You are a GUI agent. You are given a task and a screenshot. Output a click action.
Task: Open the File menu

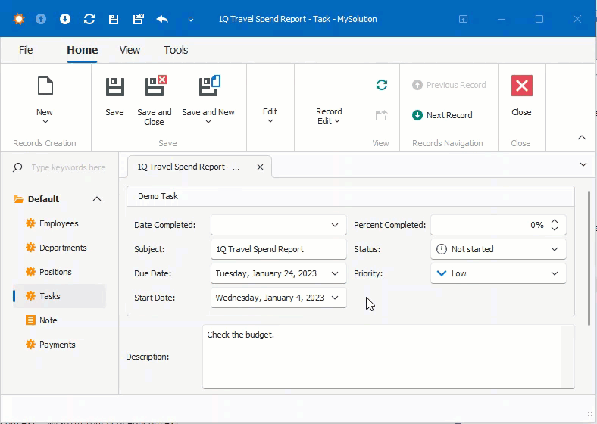pos(26,50)
